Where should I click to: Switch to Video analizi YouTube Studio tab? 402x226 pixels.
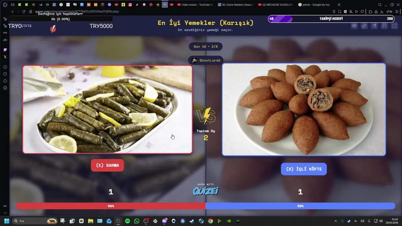point(195,5)
